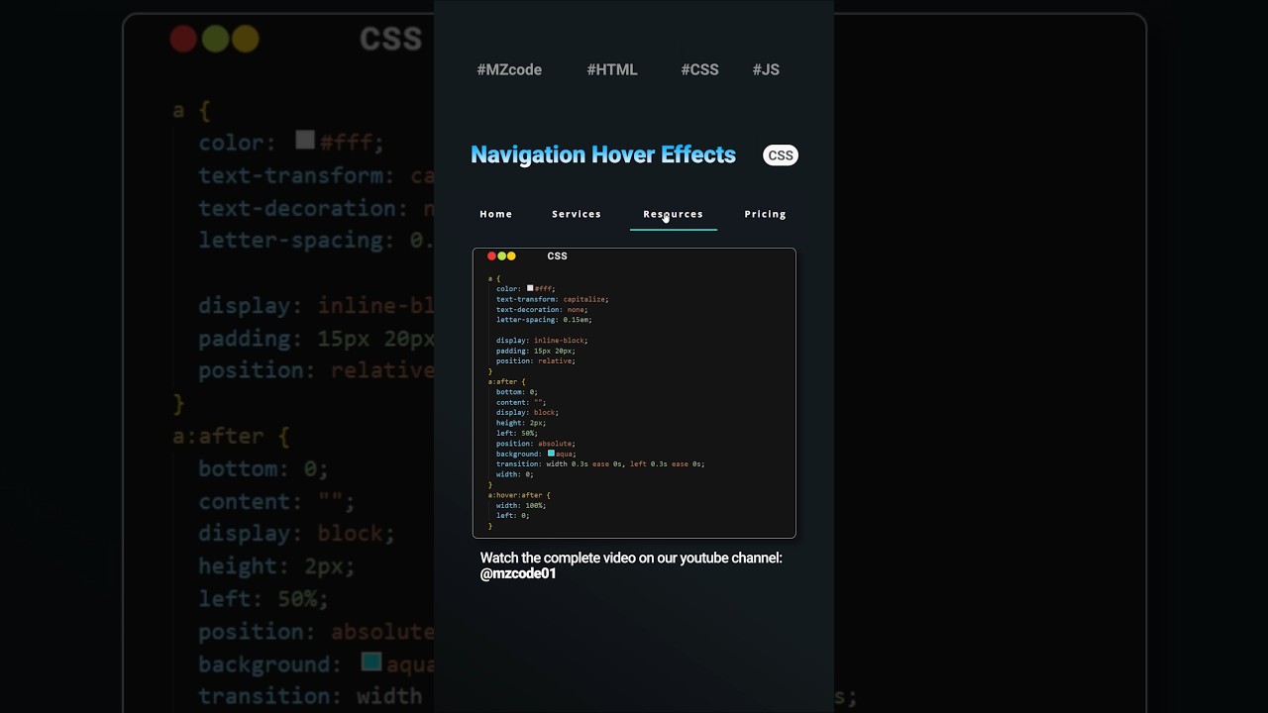Click the large aqua swatch in the blurred background
The width and height of the screenshot is (1268, 713).
tap(371, 662)
